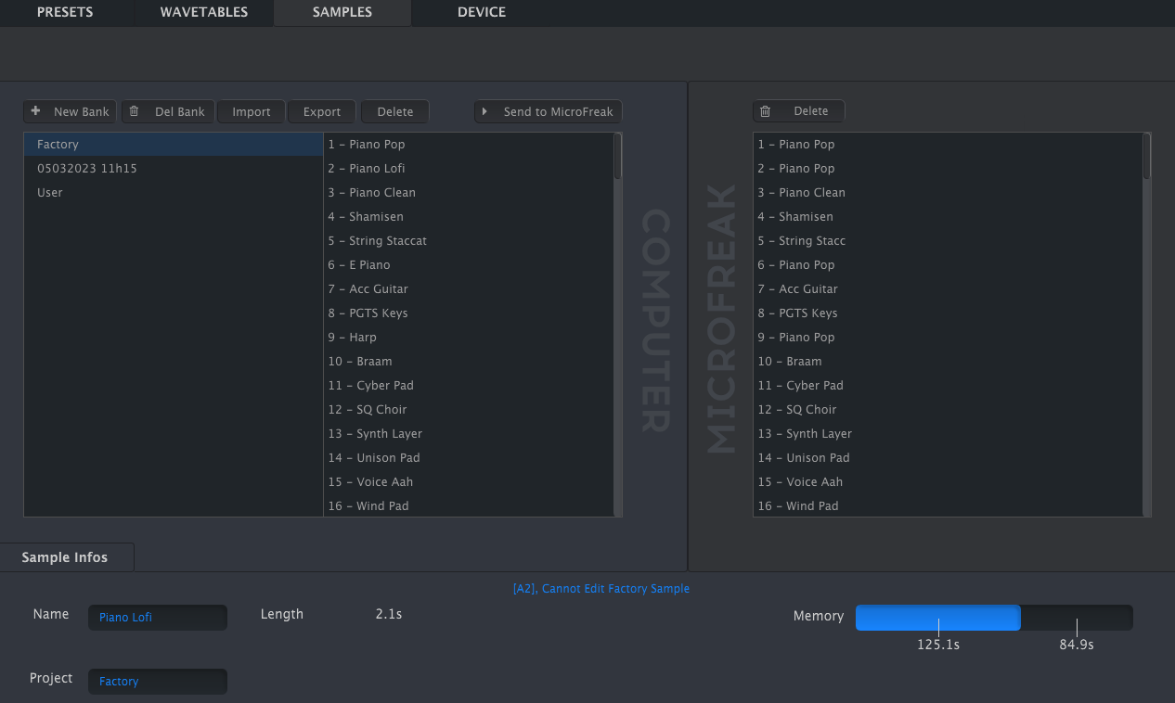Select computer sample 6 – E Piano
1175x703 pixels.
pos(468,264)
